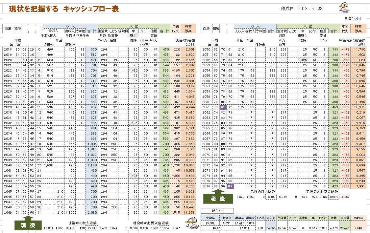Click the purple highlighted 81 cell
370x233 pixels.
[x=223, y=107]
